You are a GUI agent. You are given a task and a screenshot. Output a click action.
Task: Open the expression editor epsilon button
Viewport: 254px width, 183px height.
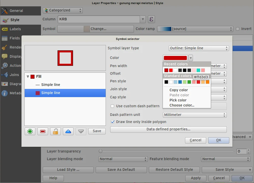pyautogui.click(x=151, y=19)
